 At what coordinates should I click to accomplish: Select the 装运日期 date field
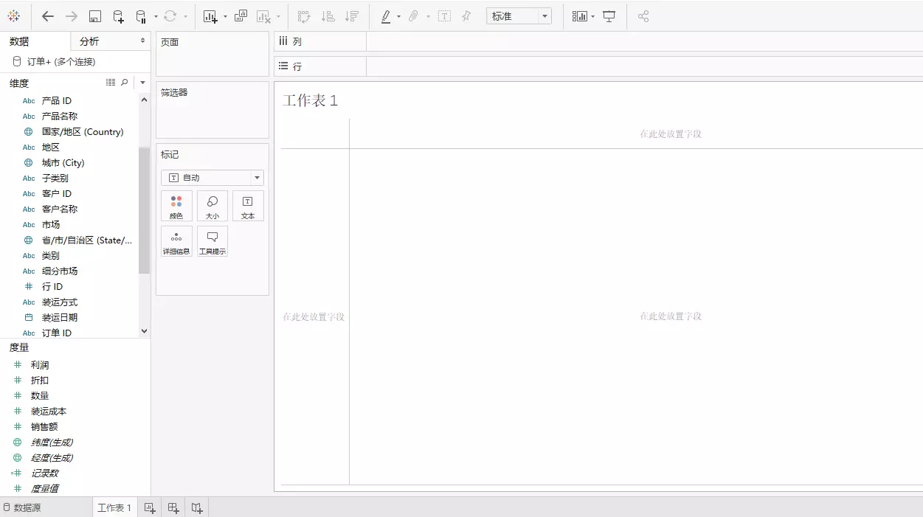pos(59,318)
